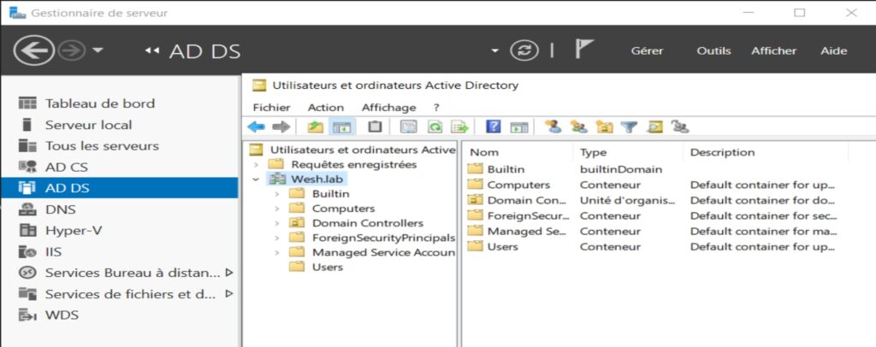
Task: Expand the Requêtes enregistrées node
Action: tap(256, 165)
